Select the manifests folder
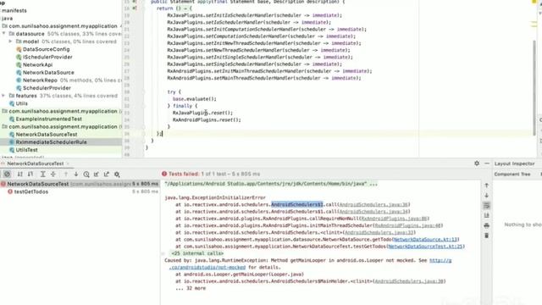 click(14, 10)
